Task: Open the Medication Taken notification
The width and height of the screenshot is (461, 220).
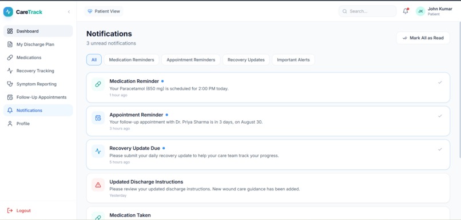Action: tap(268, 214)
